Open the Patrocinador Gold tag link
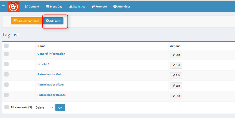 (50, 74)
